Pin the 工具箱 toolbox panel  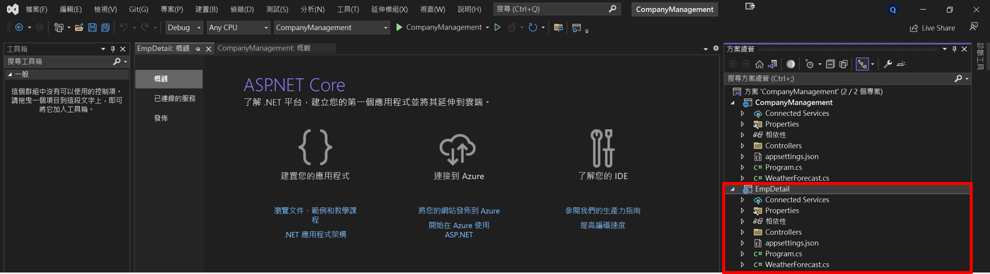(x=113, y=49)
